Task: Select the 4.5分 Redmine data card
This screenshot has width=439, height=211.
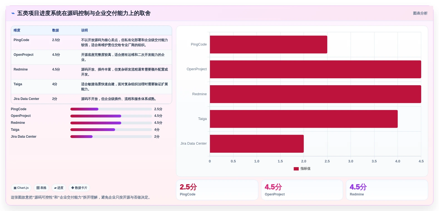Action: [387, 190]
